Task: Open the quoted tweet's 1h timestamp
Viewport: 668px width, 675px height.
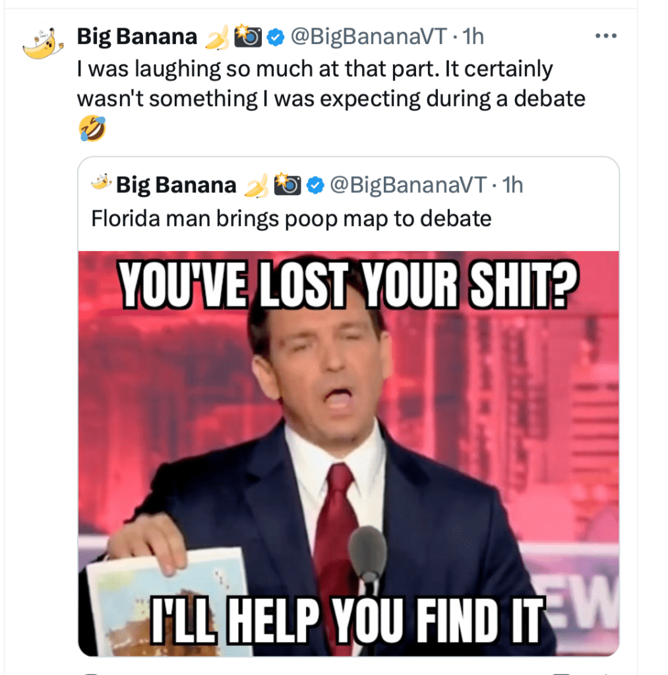Action: (x=512, y=186)
